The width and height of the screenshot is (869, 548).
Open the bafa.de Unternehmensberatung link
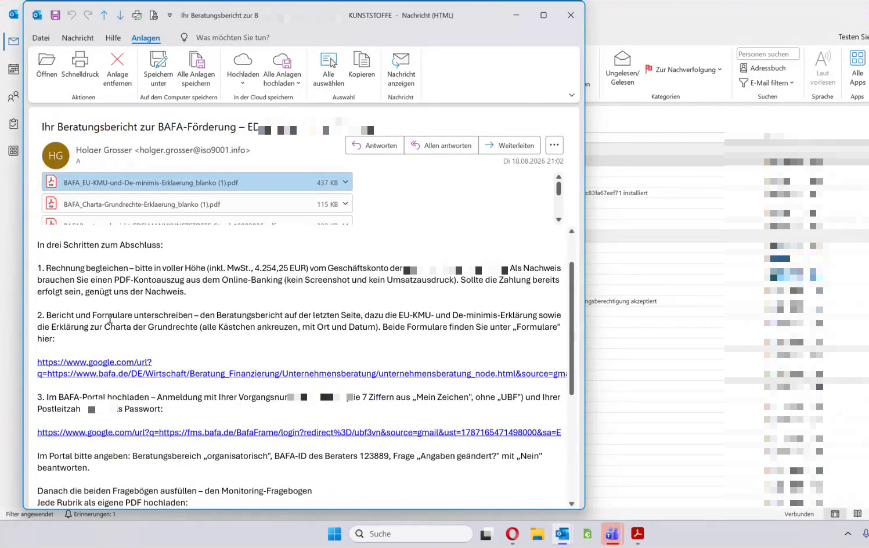(302, 368)
